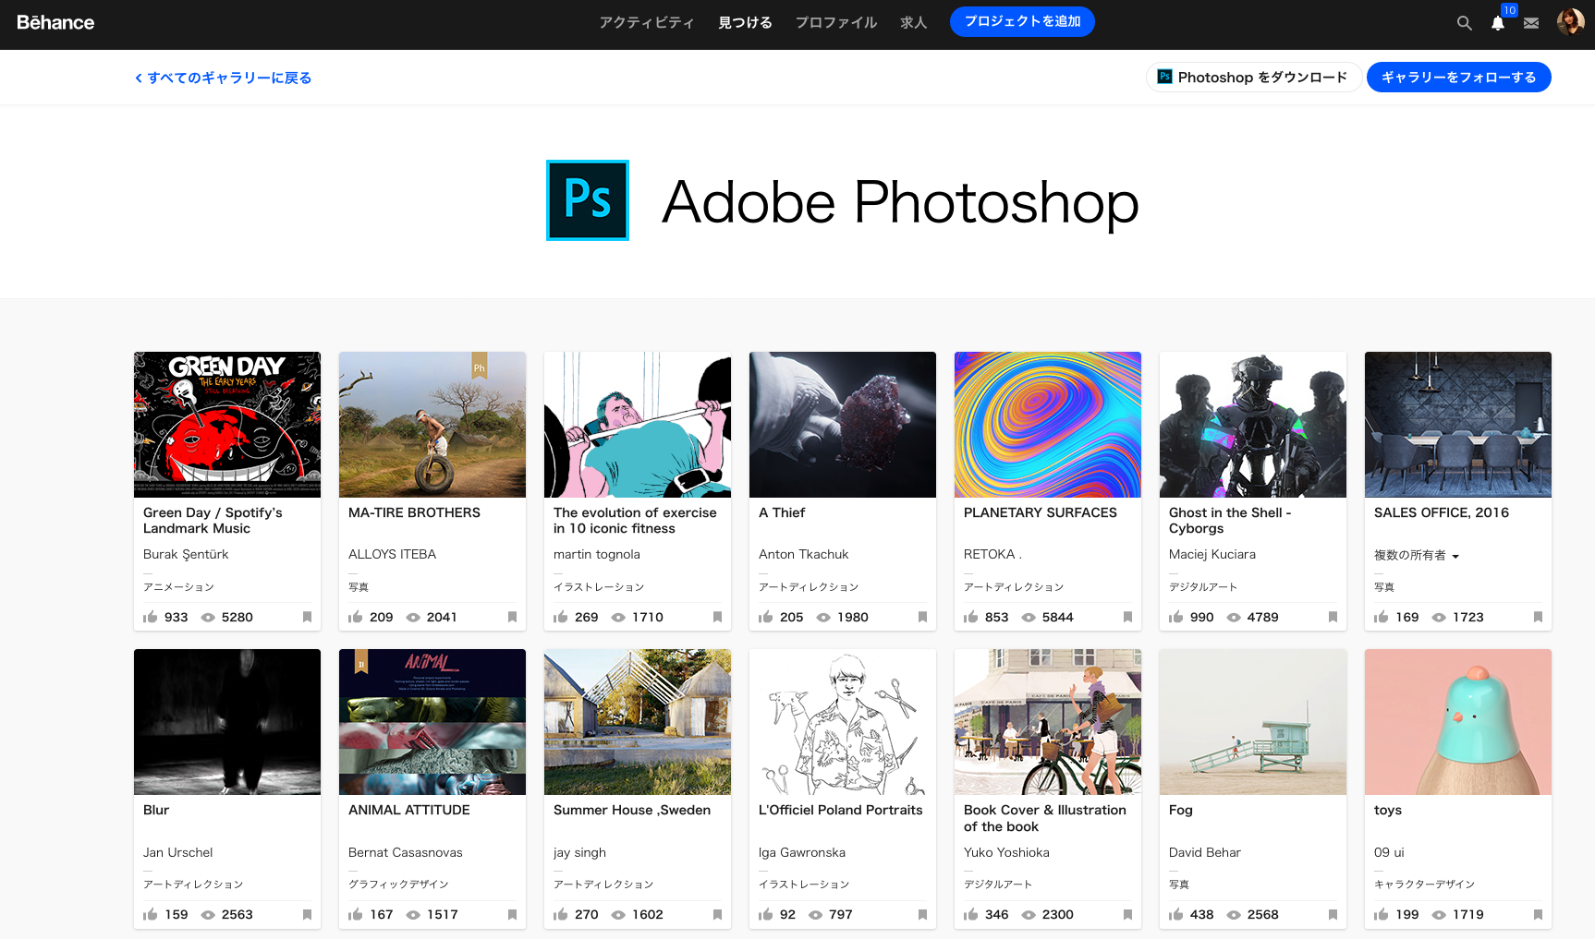Bookmark the Book Cover & Illustration project
Image resolution: width=1595 pixels, height=939 pixels.
click(x=1127, y=914)
